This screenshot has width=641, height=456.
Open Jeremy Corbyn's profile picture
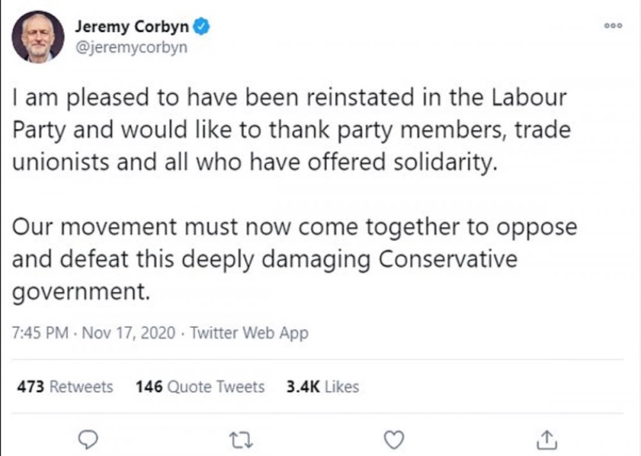(x=38, y=36)
